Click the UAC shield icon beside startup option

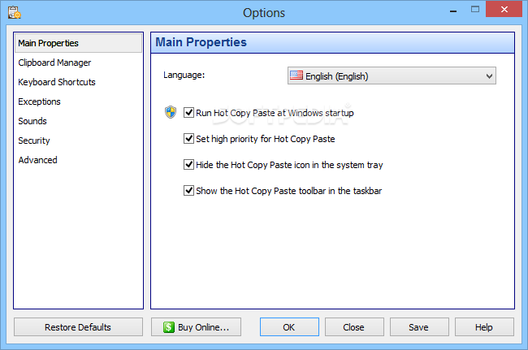171,112
